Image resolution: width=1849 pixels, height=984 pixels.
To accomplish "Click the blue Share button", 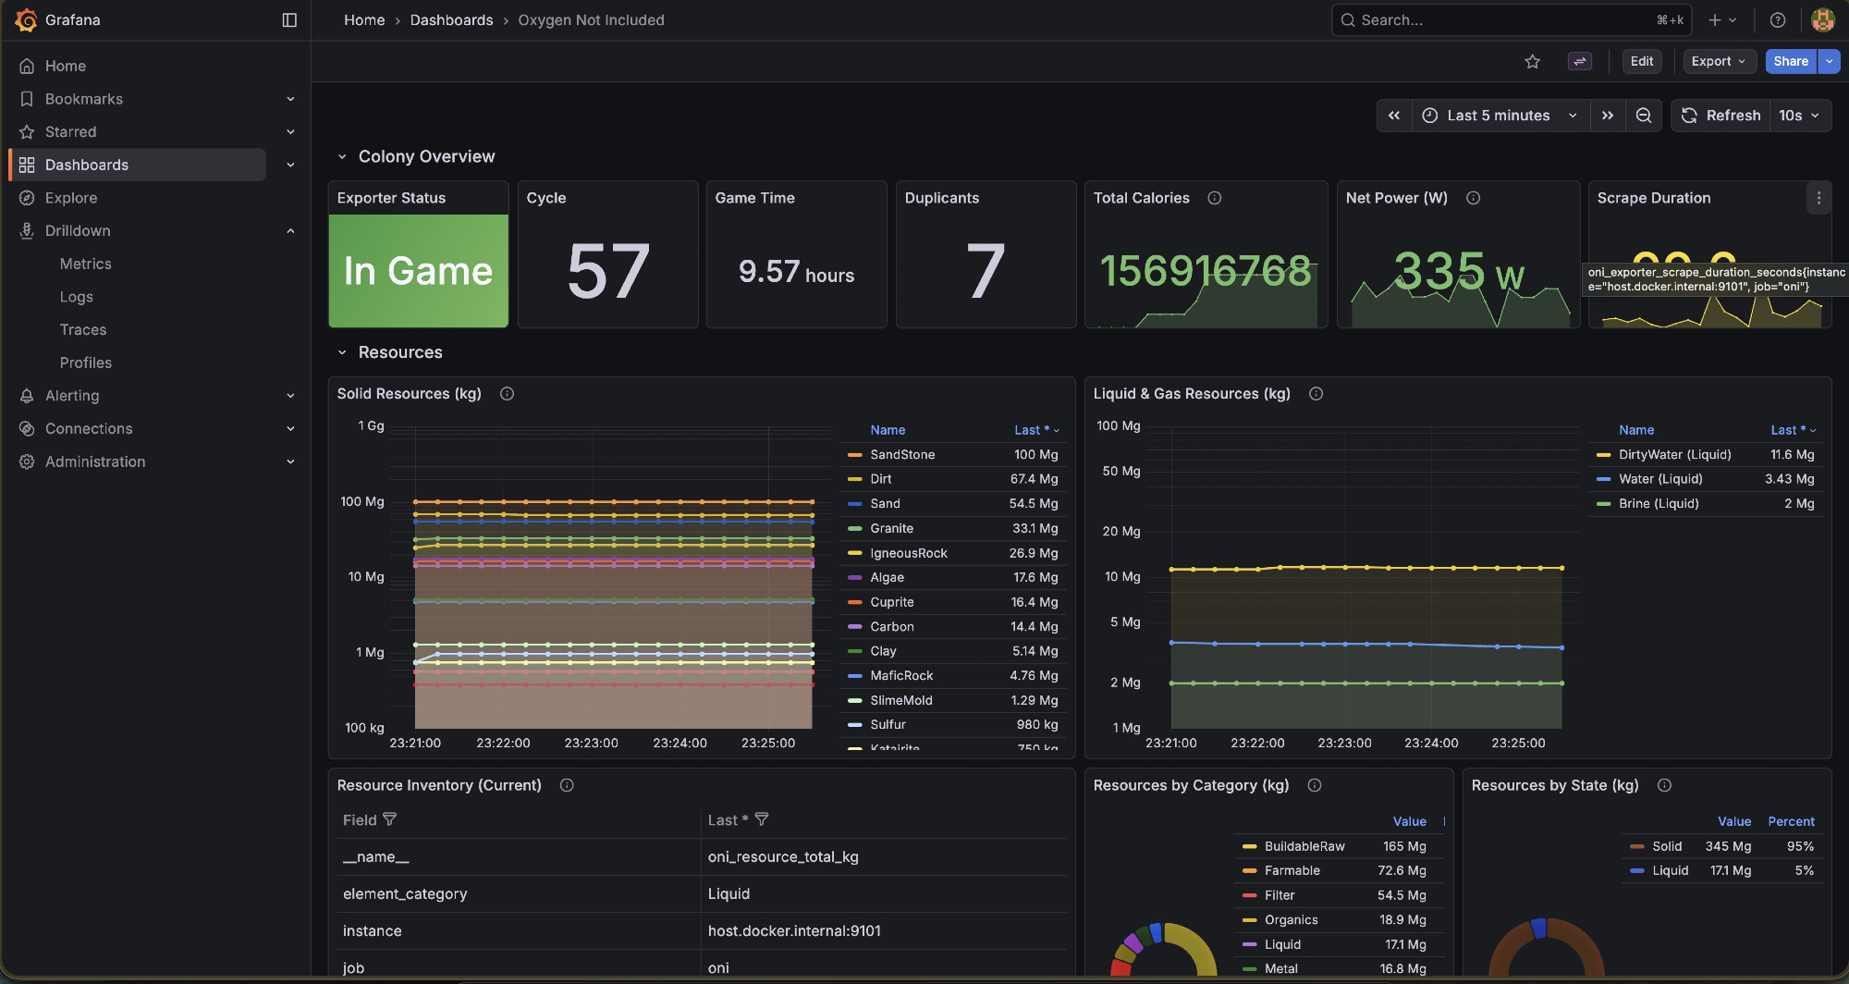I will coord(1790,62).
